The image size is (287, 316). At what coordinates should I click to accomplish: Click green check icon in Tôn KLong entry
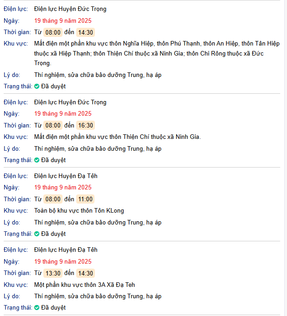click(37, 234)
